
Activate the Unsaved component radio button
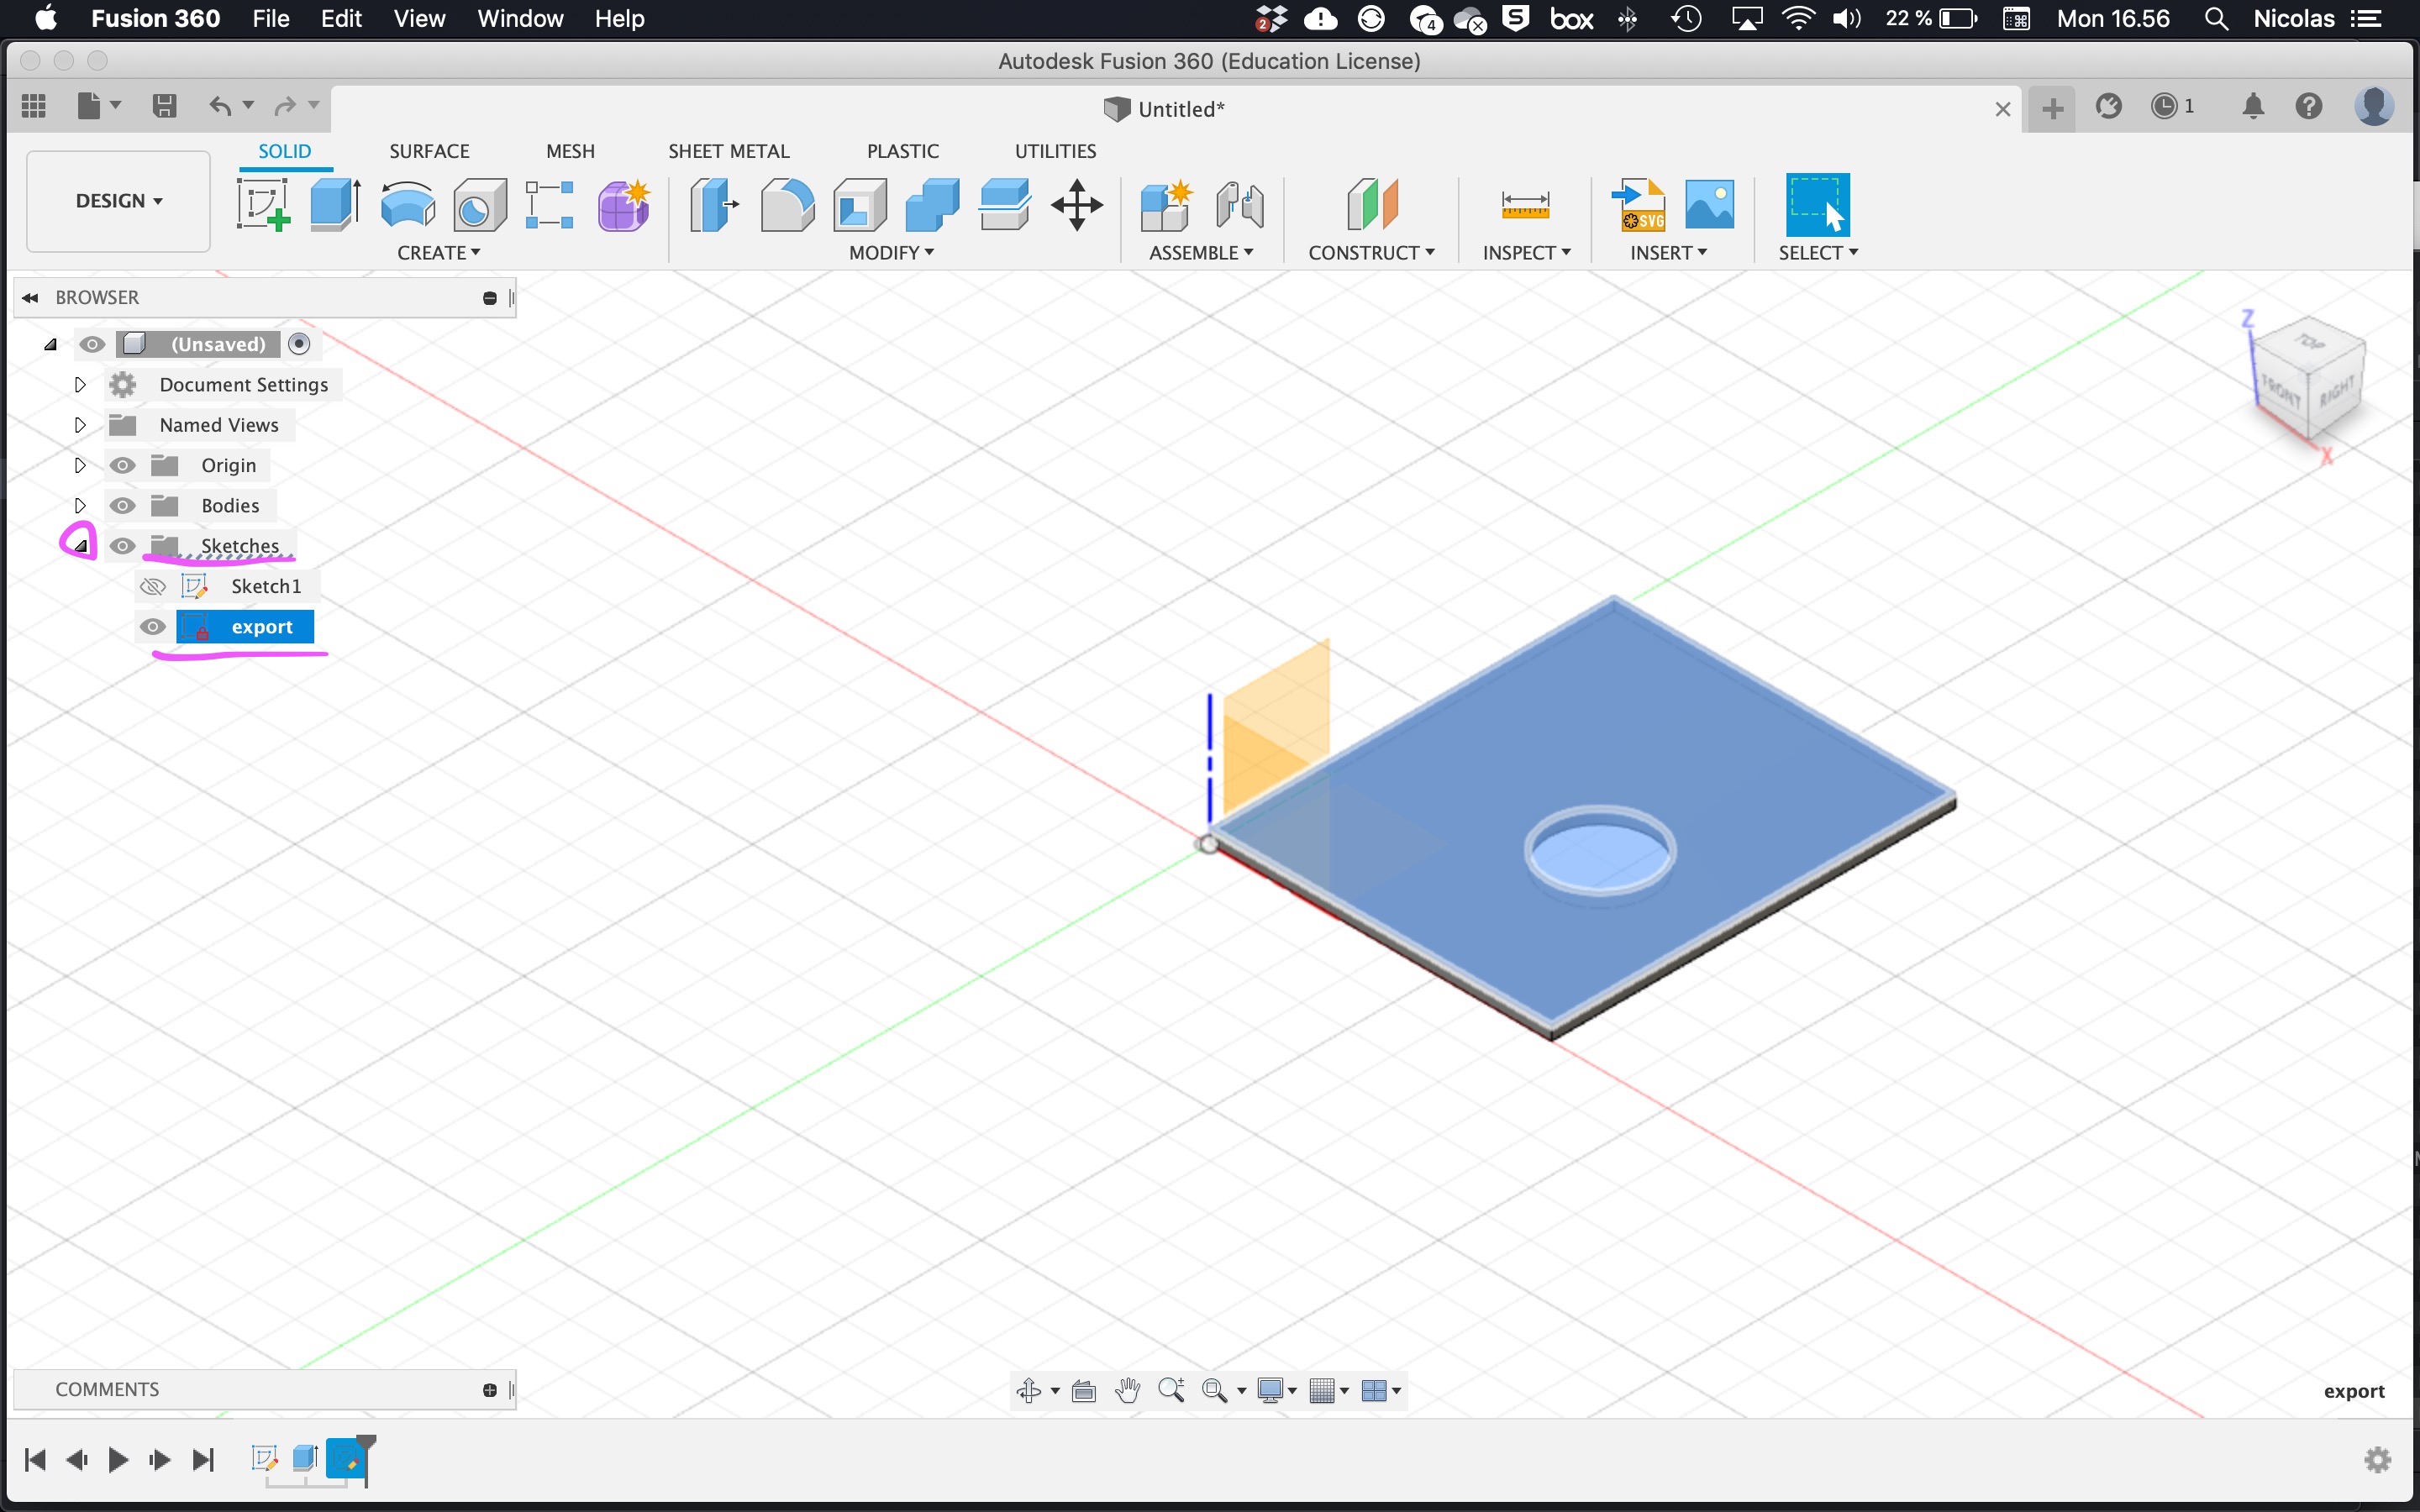pos(299,344)
